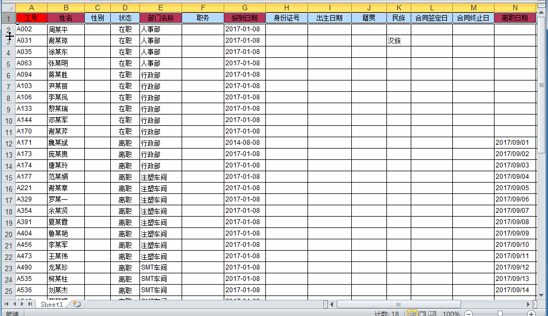Screen dimensions: 548x316
Task: Click the zoom in plus button
Action: point(531,313)
